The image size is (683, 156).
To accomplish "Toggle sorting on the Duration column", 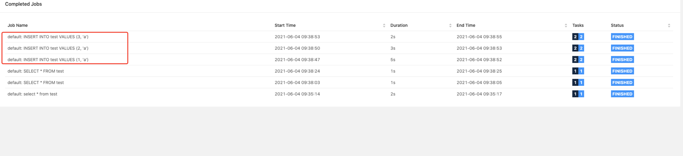I will pos(399,25).
